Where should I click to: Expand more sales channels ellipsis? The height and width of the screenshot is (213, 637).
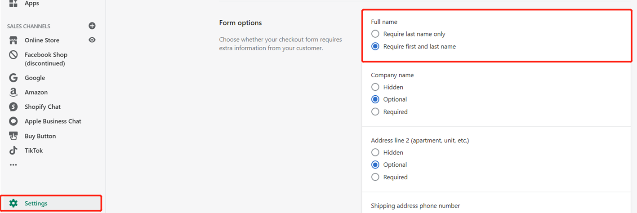[x=13, y=165]
